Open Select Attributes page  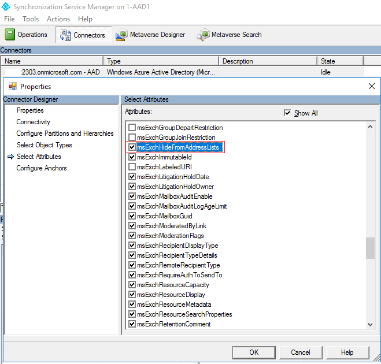point(39,157)
